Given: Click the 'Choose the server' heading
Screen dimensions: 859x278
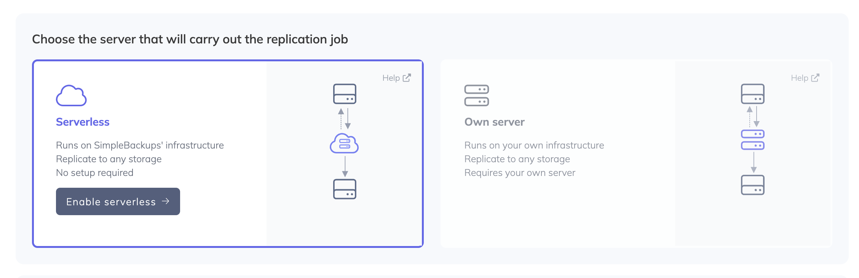Looking at the screenshot, I should (x=190, y=39).
